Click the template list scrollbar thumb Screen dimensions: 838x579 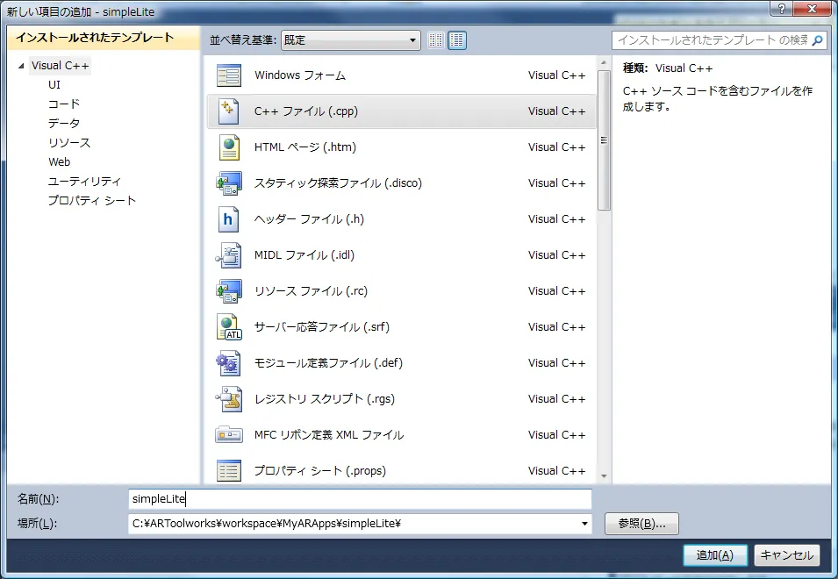(604, 141)
